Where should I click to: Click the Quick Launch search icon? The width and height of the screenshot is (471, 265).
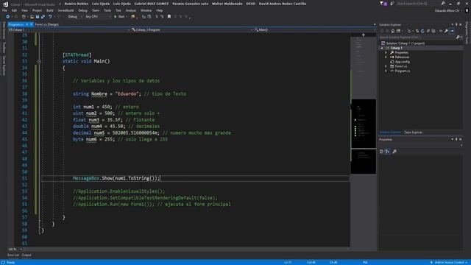coord(443,4)
